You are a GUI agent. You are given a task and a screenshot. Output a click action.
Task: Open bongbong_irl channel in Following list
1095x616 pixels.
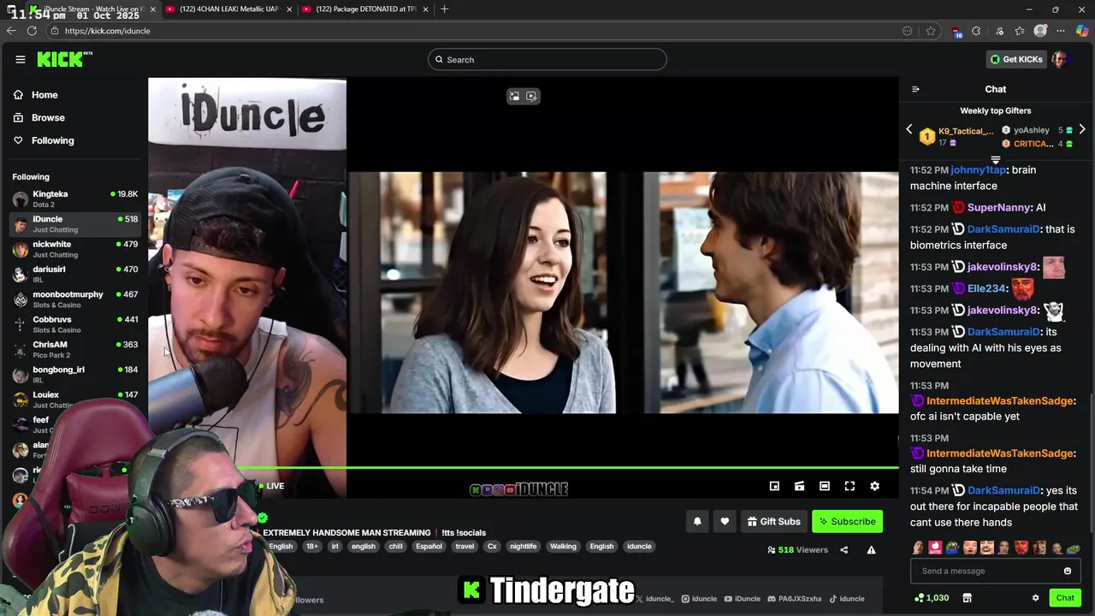pos(75,374)
